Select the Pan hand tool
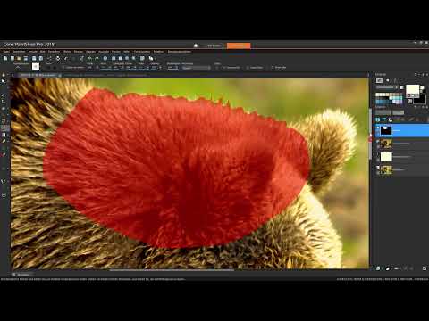429x321 pixels. tap(4, 75)
